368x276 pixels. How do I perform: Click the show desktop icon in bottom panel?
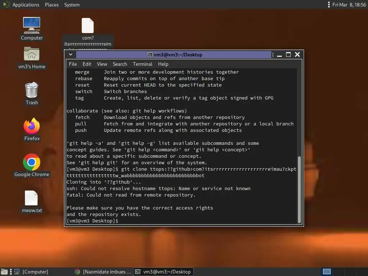(4, 272)
